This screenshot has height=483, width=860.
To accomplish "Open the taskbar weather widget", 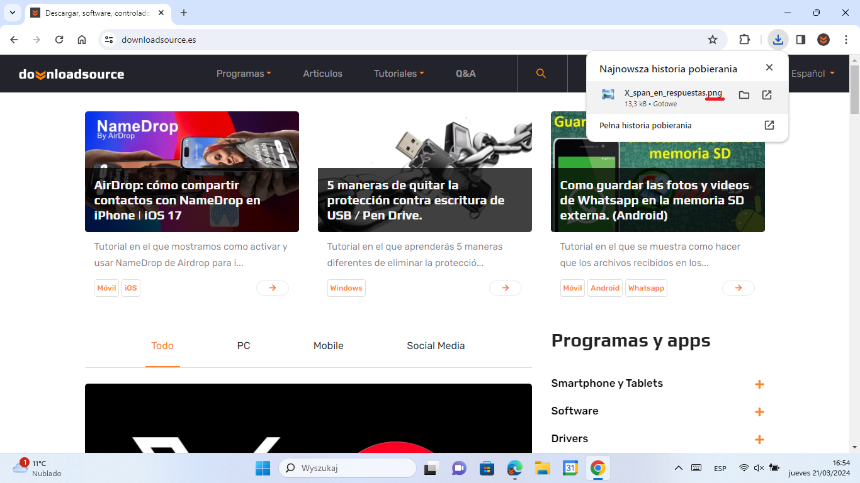I will click(38, 469).
